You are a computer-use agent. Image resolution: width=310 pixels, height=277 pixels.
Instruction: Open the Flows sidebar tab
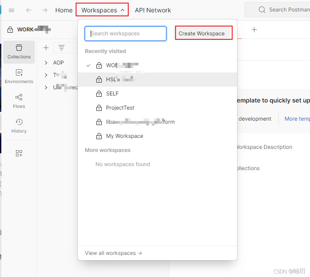click(19, 101)
